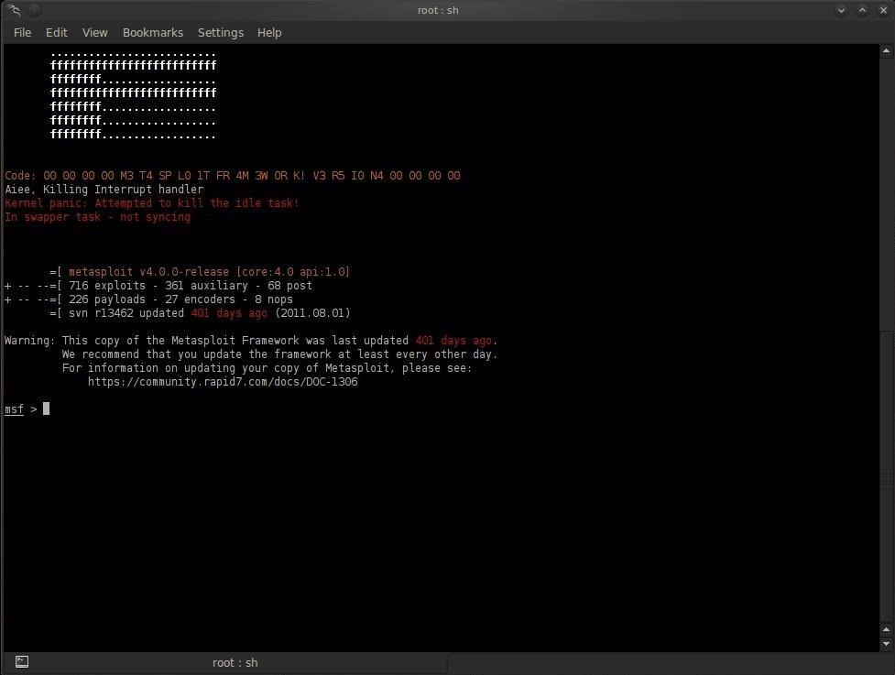
Task: Close the root : sh window
Action: [x=884, y=10]
